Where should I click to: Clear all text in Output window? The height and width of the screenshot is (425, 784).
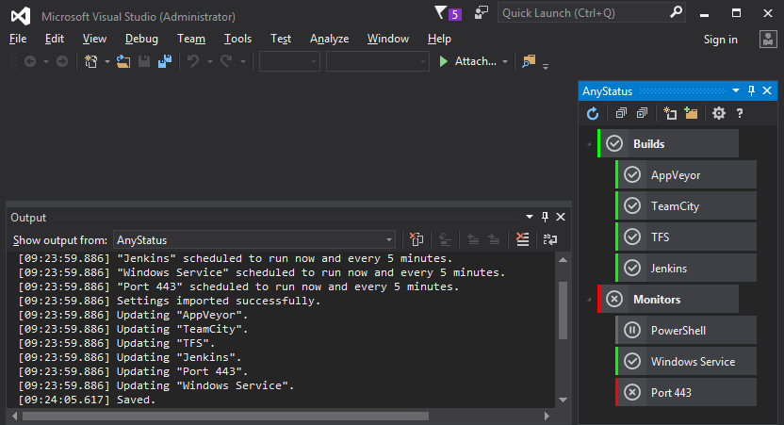pyautogui.click(x=523, y=240)
